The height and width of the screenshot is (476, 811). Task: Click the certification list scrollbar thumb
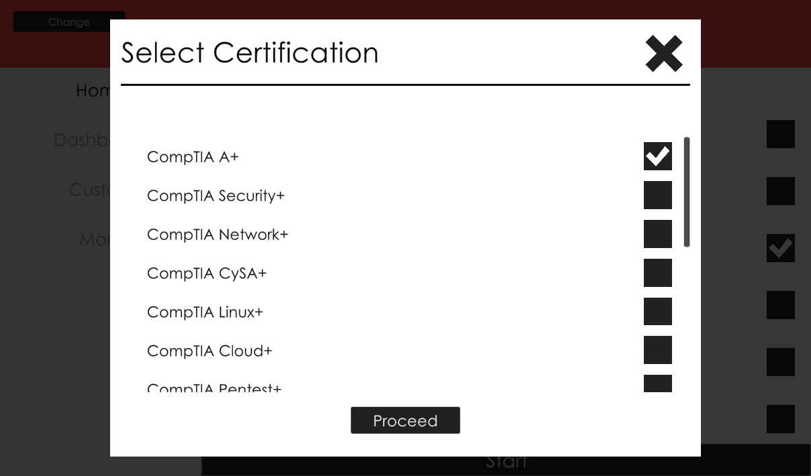coord(686,192)
